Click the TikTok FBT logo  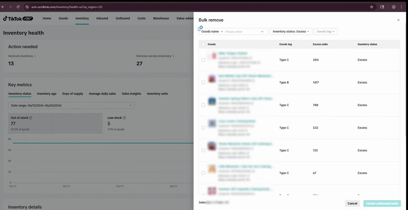pos(18,18)
